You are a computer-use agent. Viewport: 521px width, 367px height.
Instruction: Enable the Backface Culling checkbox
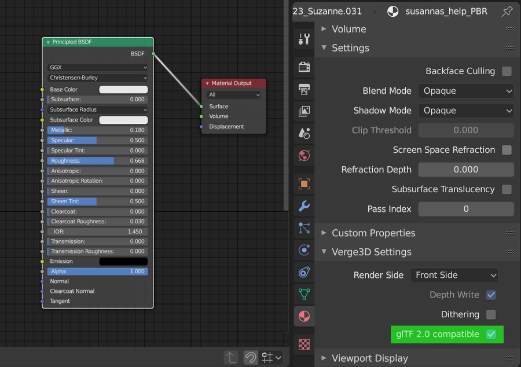pos(507,71)
